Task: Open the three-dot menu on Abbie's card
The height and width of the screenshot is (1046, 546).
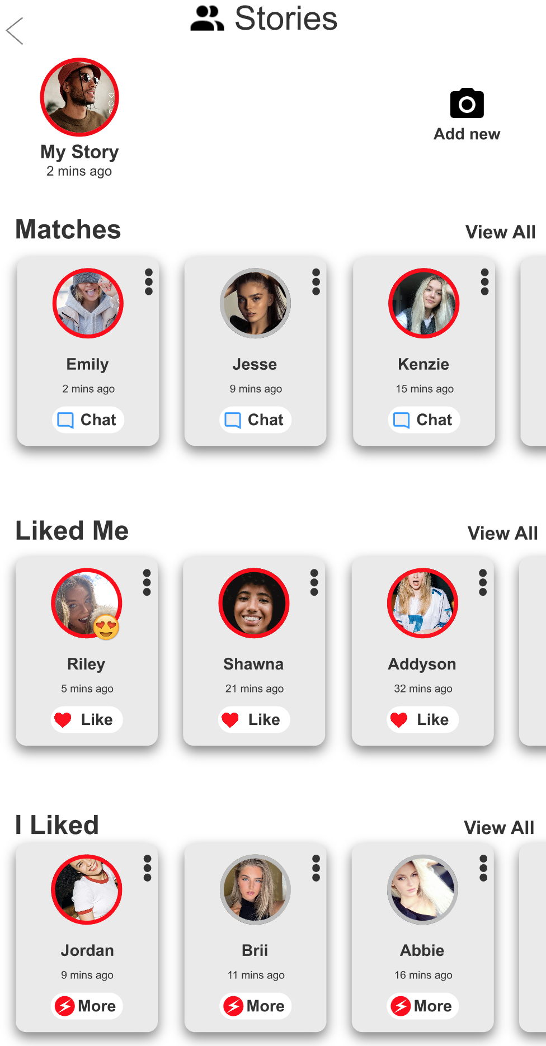Action: click(x=483, y=868)
